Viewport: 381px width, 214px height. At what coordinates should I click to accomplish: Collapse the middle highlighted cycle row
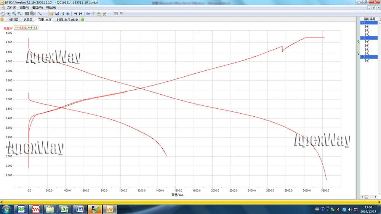(363, 38)
